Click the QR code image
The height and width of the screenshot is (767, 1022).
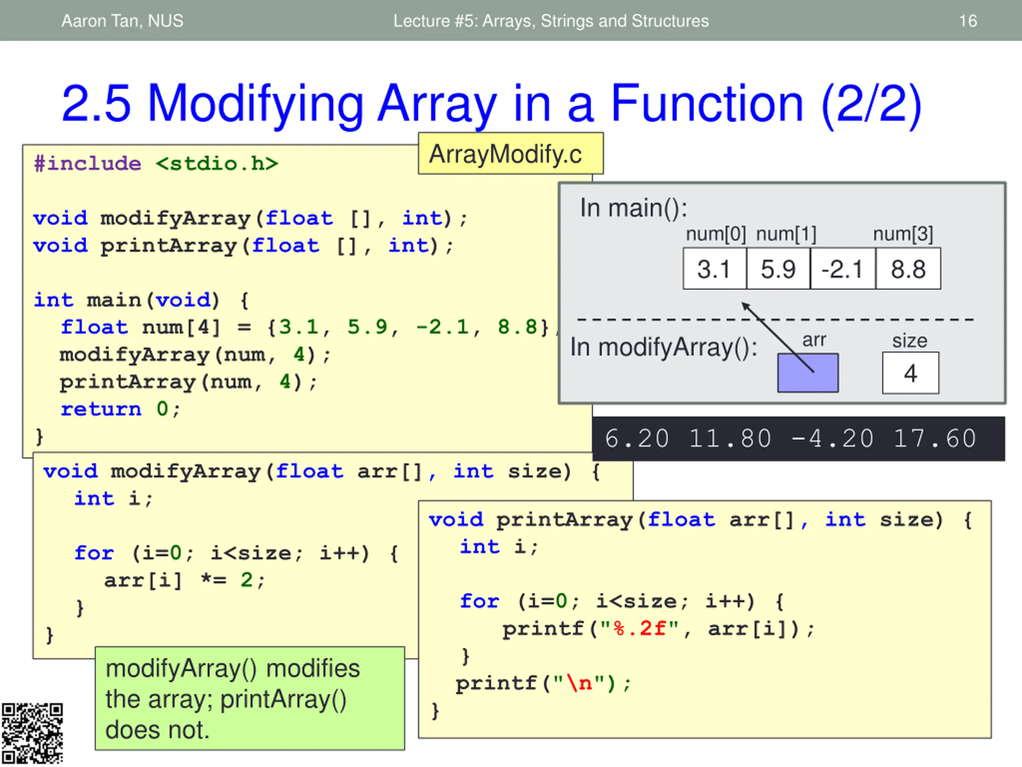(x=32, y=733)
